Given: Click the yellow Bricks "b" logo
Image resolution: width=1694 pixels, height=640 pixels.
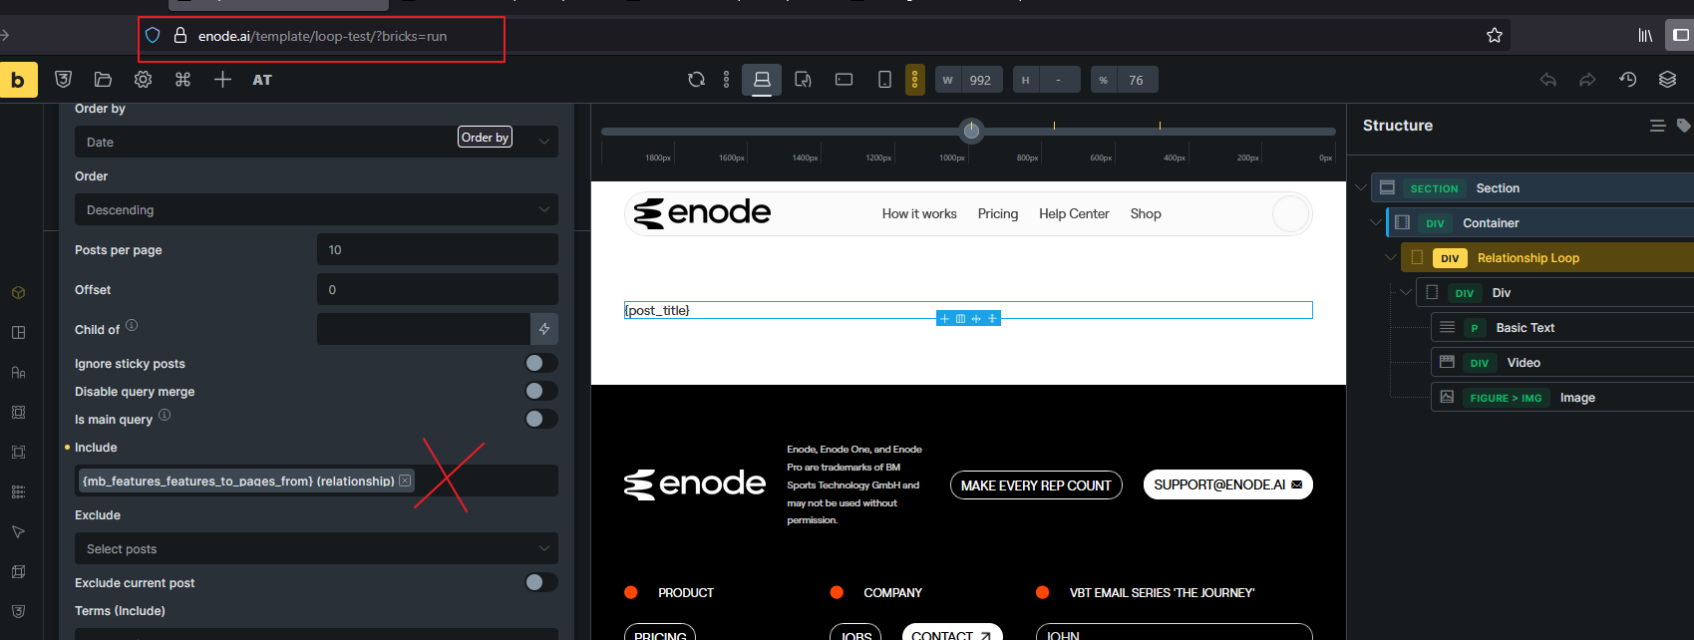Looking at the screenshot, I should tap(18, 80).
